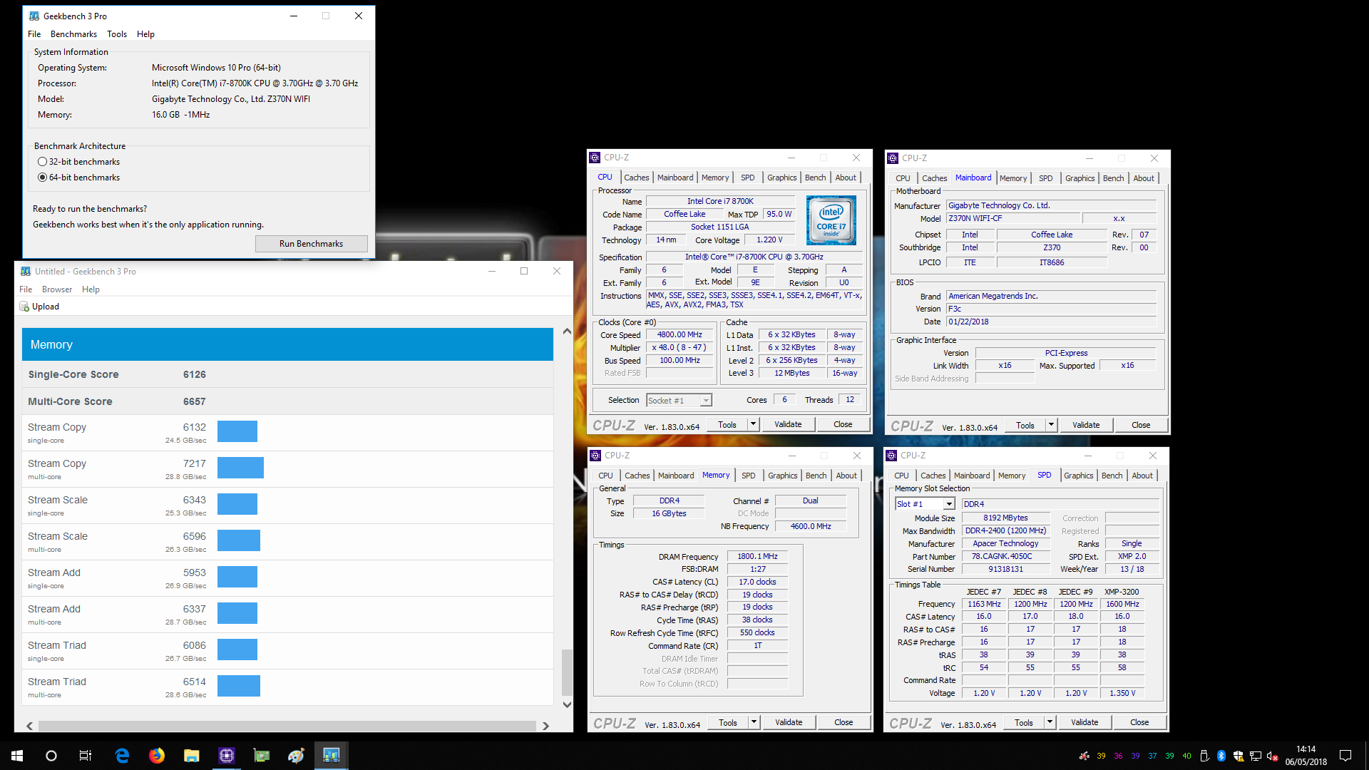1369x770 pixels.
Task: Click the Stream Copy multi-core score bar
Action: coord(240,468)
